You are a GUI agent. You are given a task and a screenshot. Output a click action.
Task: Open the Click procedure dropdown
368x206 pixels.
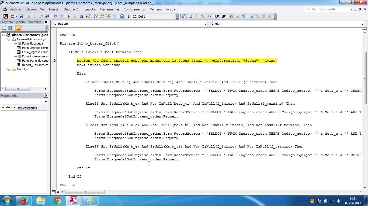coord(362,24)
